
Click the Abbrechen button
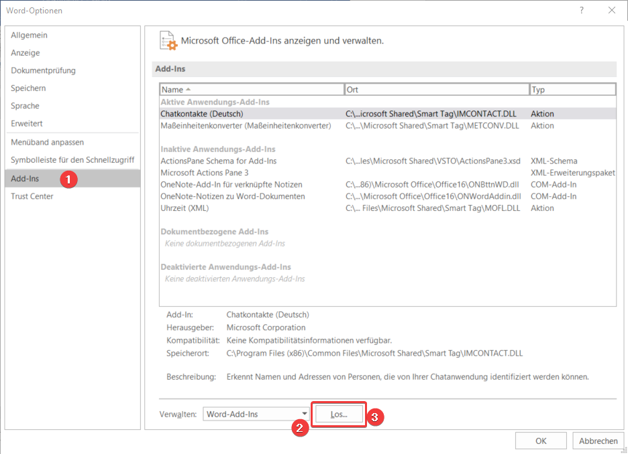point(598,441)
